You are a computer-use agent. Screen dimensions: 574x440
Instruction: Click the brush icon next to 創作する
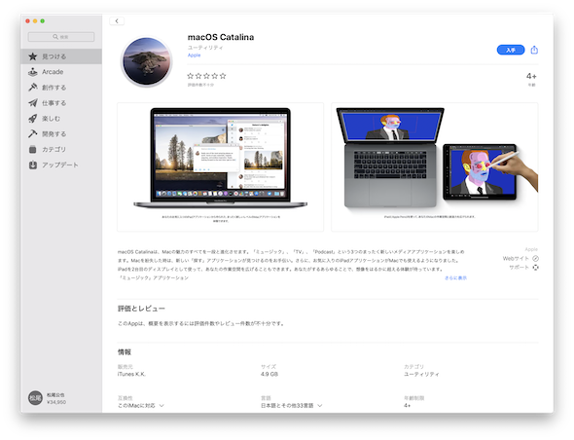33,88
